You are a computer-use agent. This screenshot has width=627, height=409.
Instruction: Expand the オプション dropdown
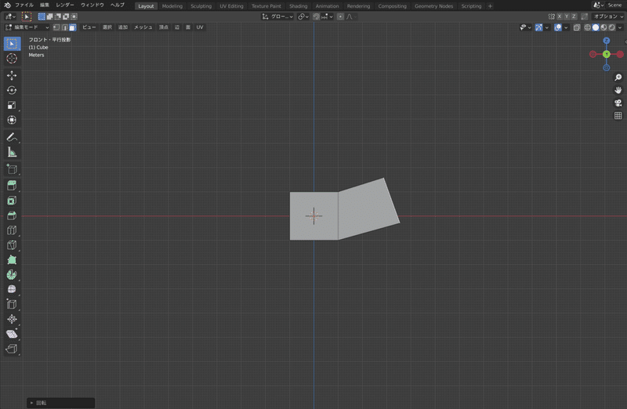point(608,16)
